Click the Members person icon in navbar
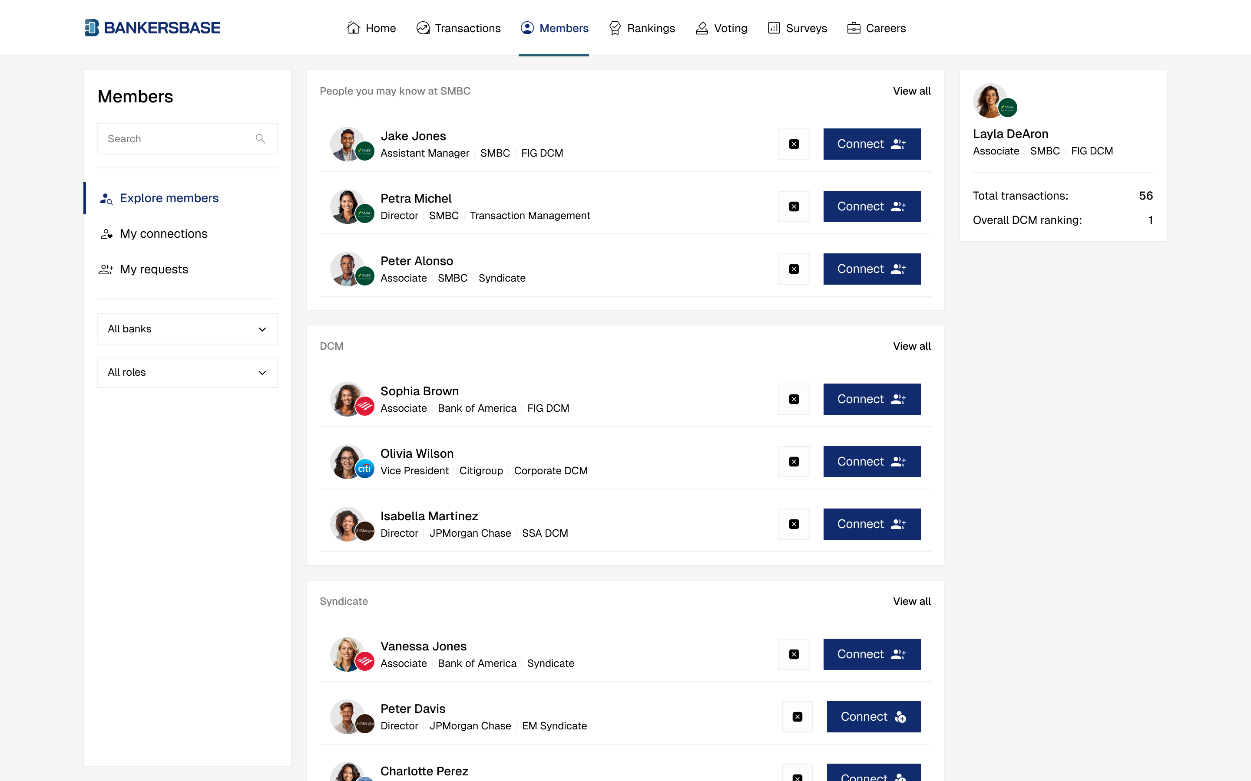1251x781 pixels. (x=527, y=28)
